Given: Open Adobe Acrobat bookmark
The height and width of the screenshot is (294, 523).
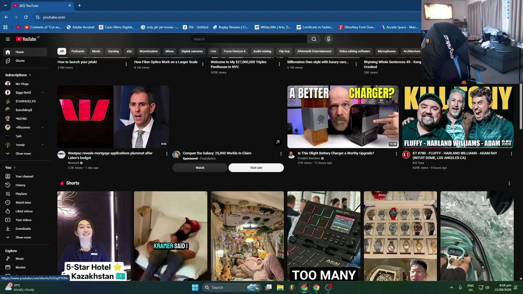Looking at the screenshot, I should pos(80,27).
